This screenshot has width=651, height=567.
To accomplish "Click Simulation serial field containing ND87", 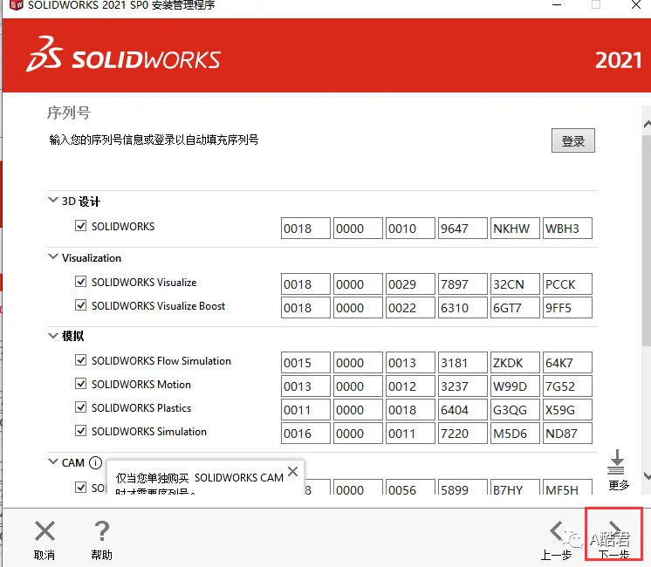I will 567,434.
